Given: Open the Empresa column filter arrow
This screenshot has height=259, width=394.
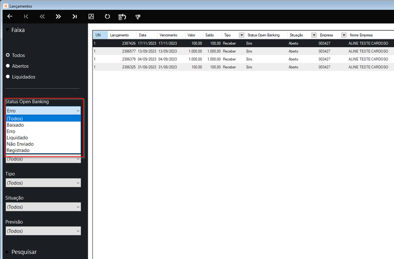Looking at the screenshot, I should (344, 35).
